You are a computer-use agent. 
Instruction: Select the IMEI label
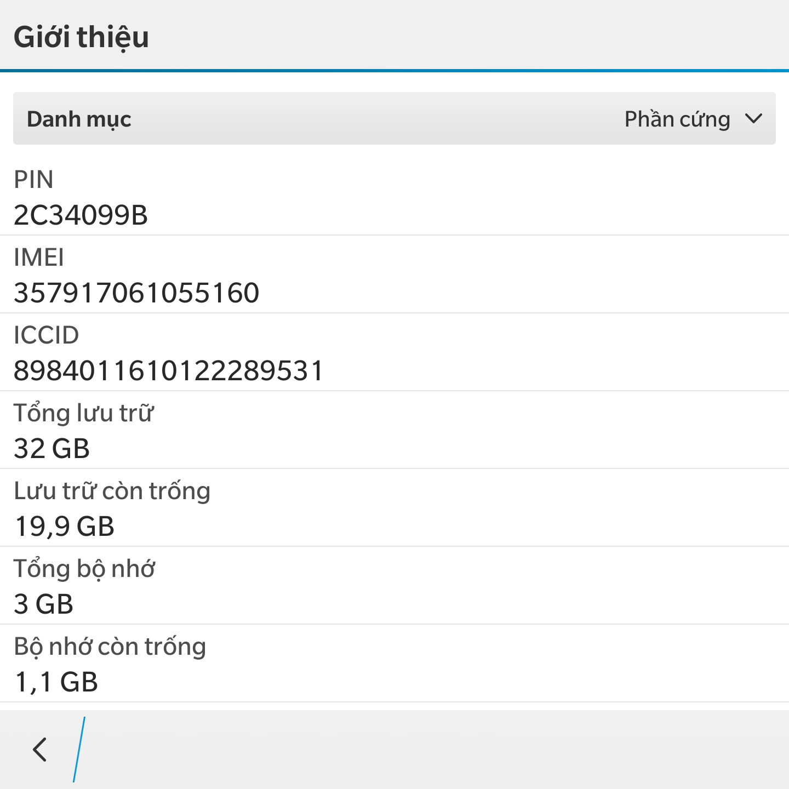38,258
